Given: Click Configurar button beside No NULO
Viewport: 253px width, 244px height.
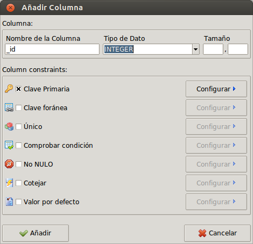Looking at the screenshot, I should [216, 164].
